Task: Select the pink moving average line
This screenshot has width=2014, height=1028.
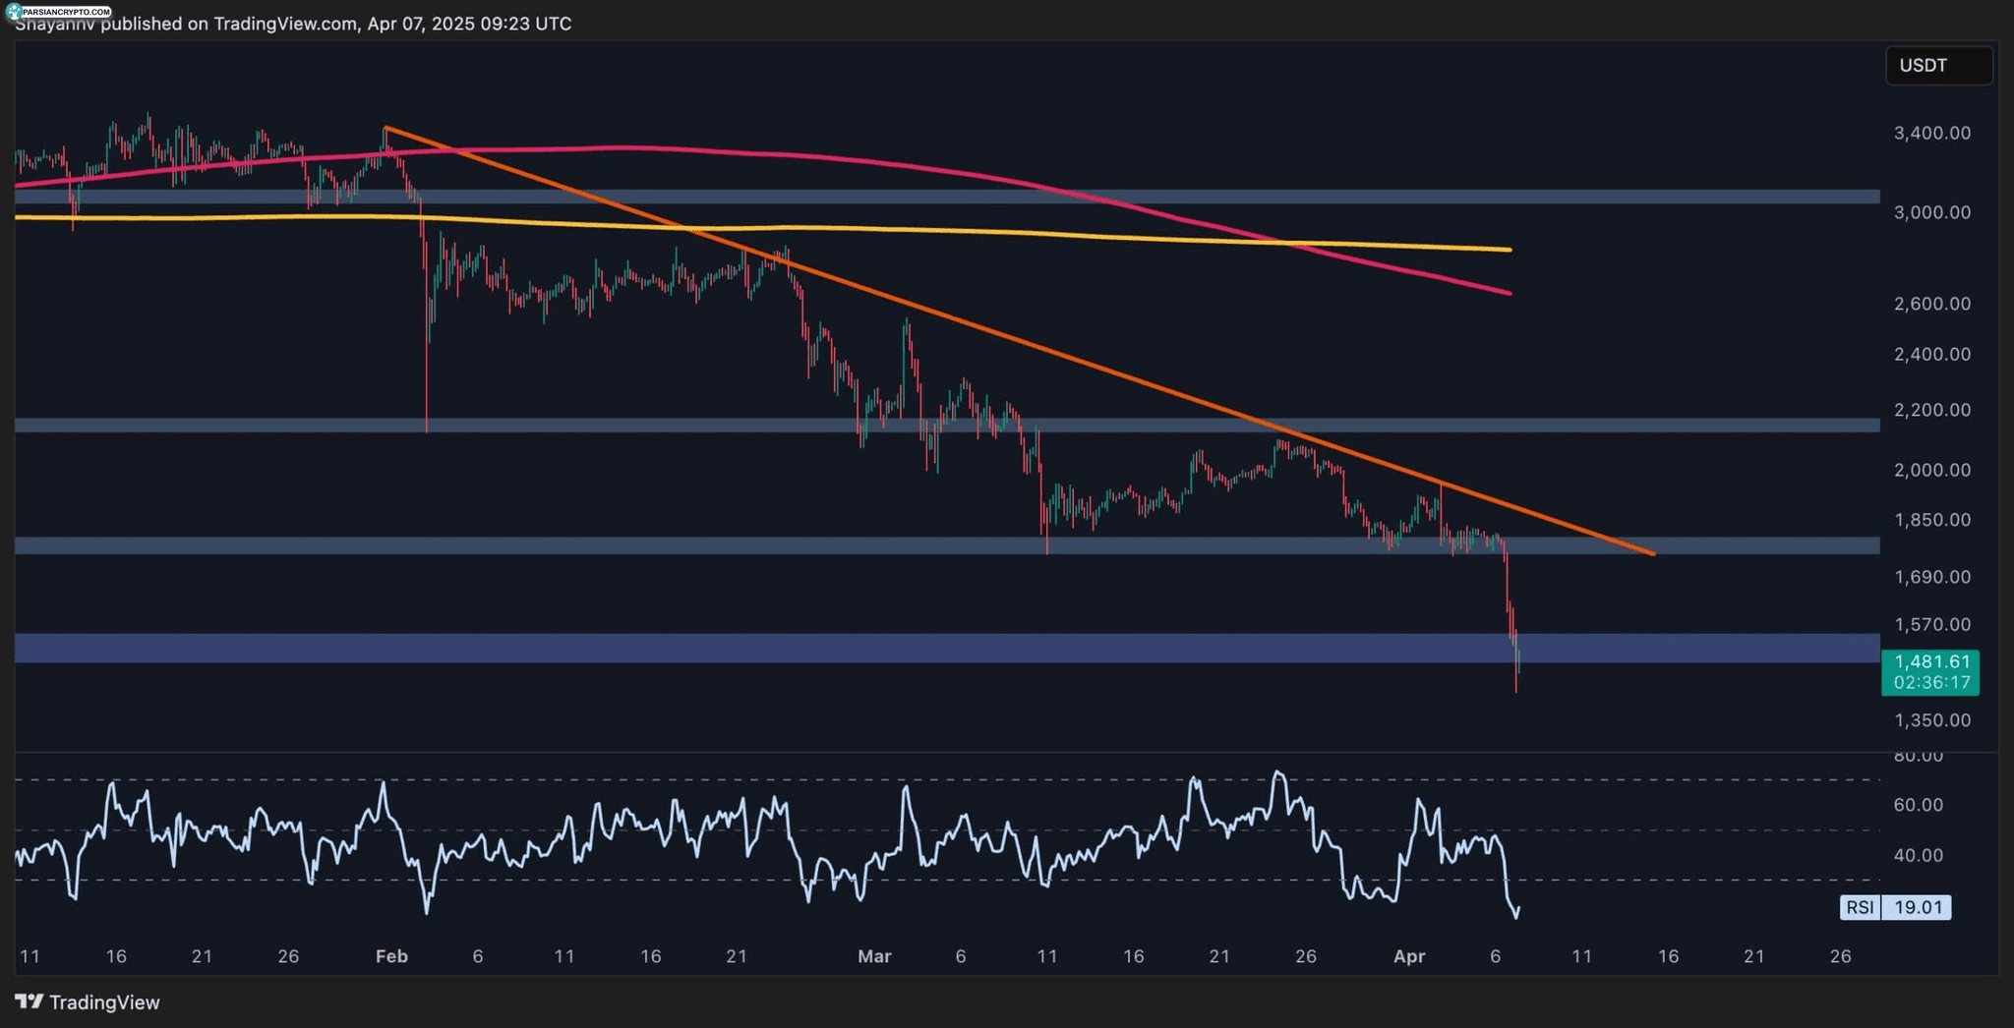Action: [762, 153]
